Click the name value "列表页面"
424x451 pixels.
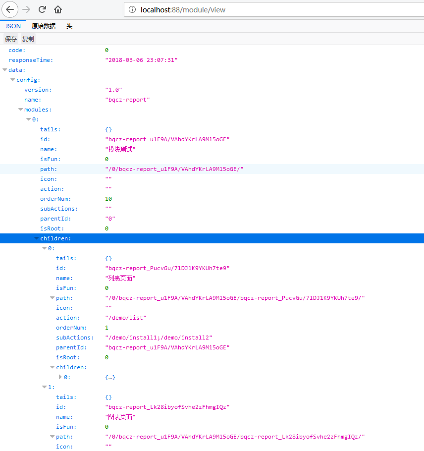click(x=120, y=278)
